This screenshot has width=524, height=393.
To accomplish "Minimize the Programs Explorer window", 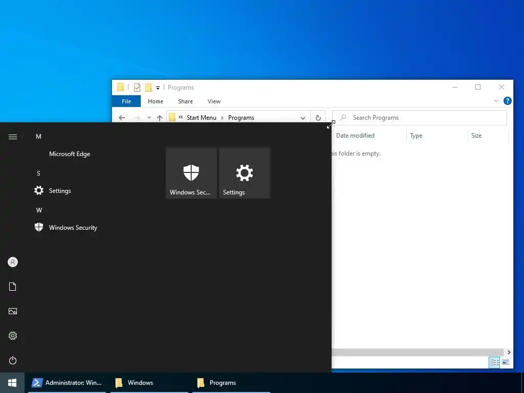I will click(455, 87).
